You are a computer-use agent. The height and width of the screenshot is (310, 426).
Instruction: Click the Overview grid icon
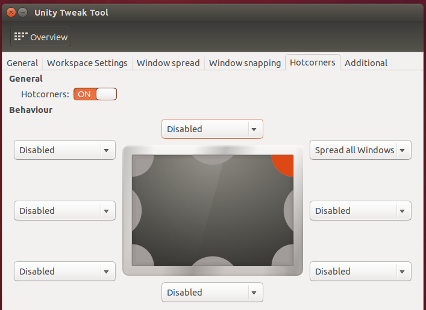(21, 36)
